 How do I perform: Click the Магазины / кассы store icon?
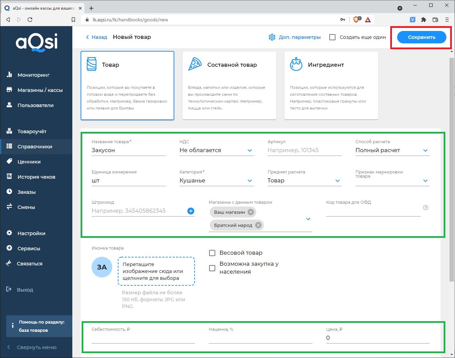(x=9, y=90)
